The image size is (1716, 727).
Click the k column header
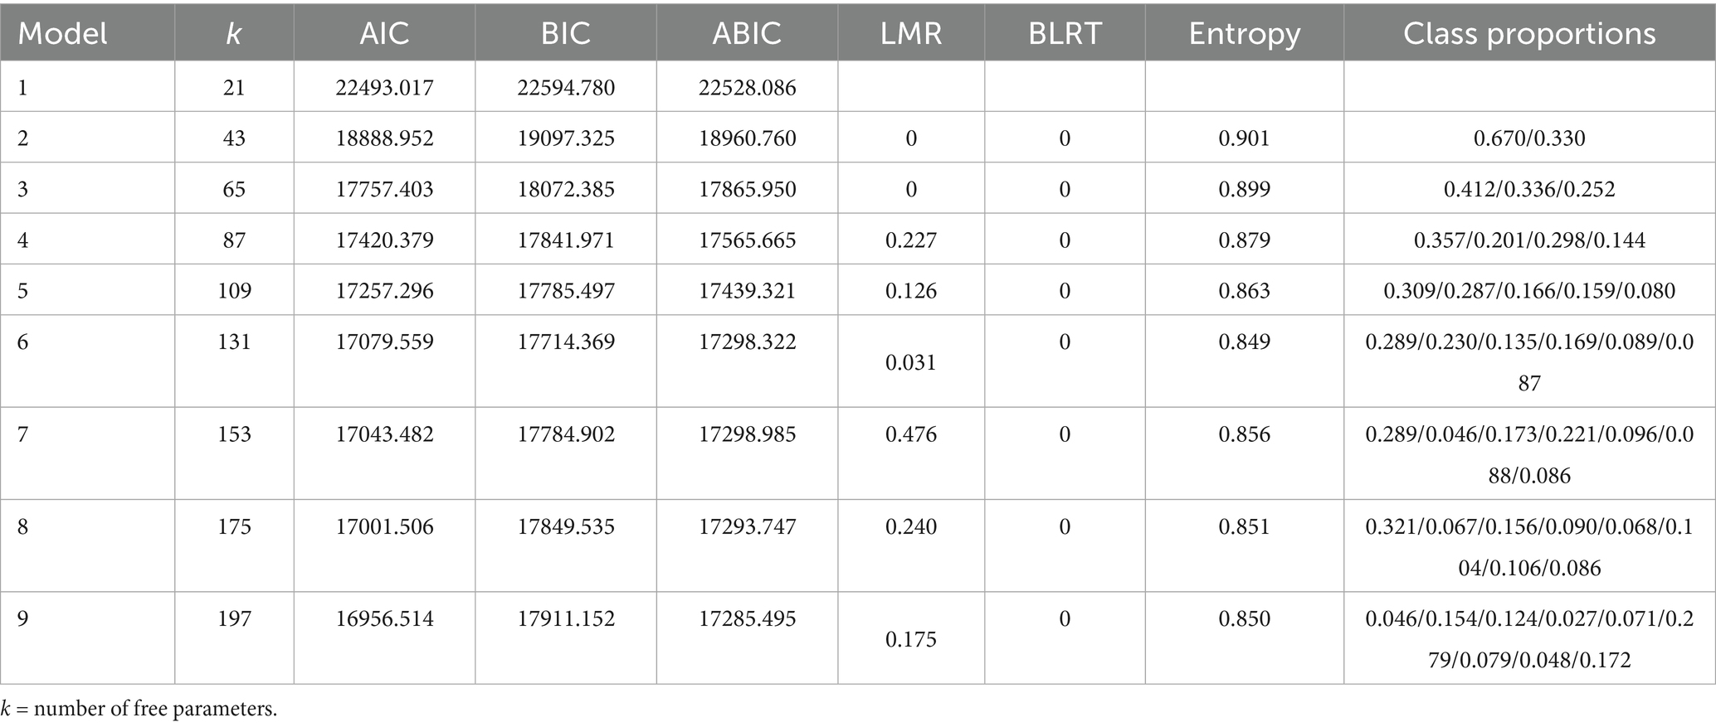click(x=234, y=34)
